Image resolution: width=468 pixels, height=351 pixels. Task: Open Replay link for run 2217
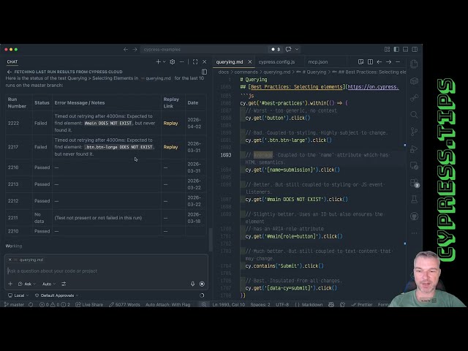click(170, 147)
